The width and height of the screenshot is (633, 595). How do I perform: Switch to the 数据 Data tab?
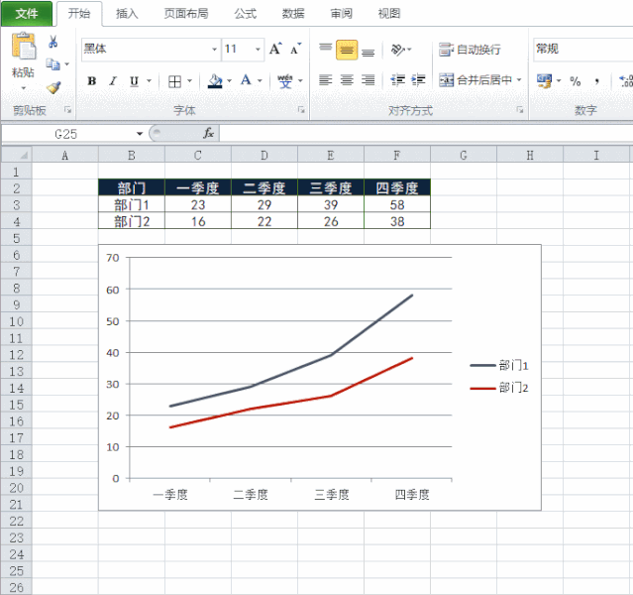point(293,14)
